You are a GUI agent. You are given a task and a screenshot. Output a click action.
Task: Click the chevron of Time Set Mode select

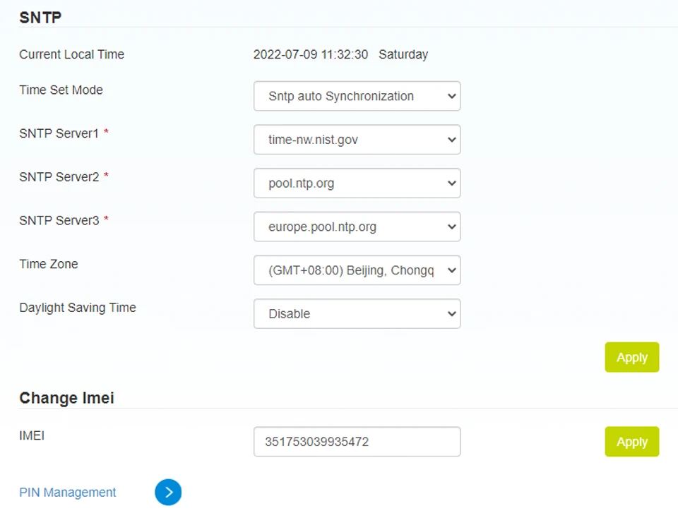[452, 96]
